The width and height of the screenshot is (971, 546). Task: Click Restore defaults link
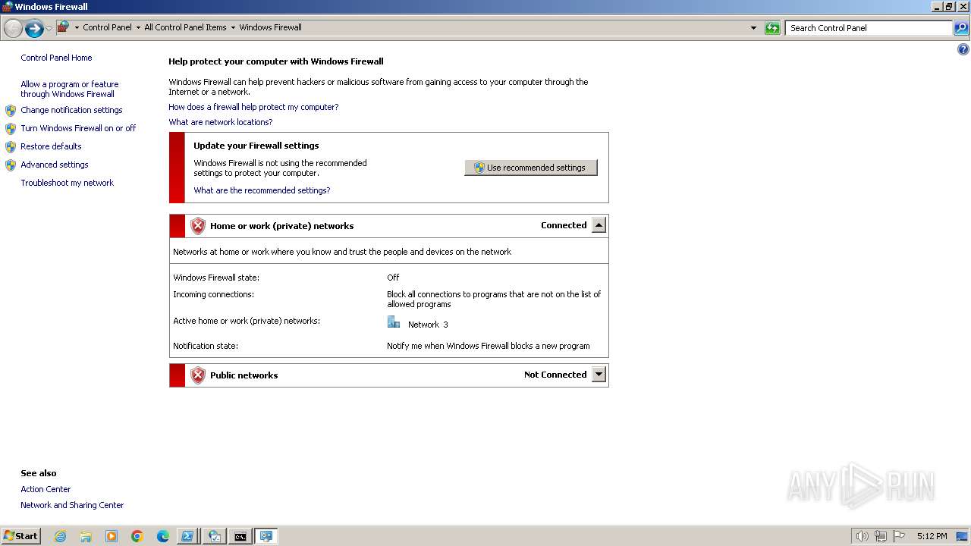(x=51, y=146)
